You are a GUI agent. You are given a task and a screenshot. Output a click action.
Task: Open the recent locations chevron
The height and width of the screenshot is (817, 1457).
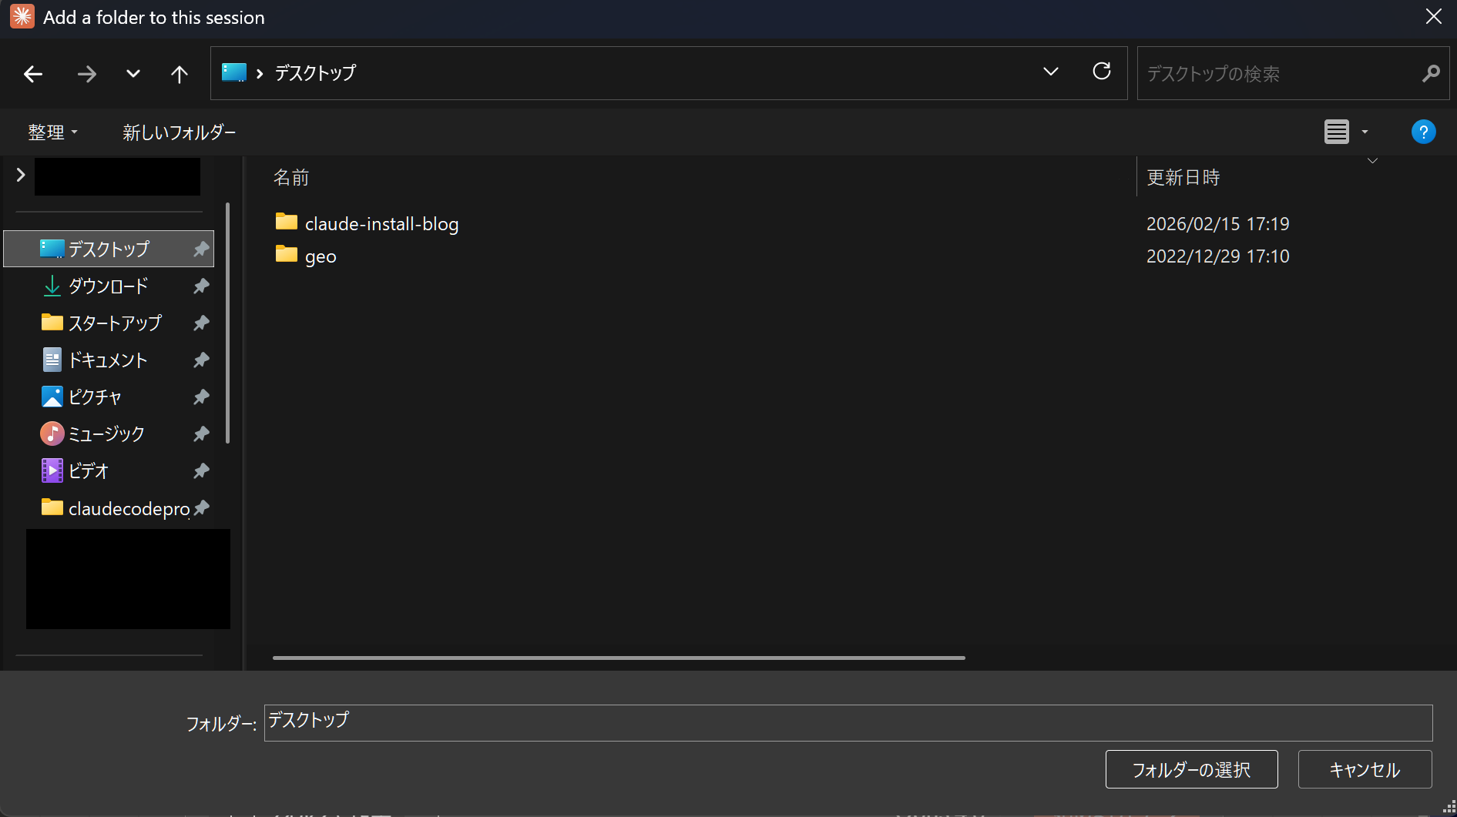pyautogui.click(x=133, y=74)
